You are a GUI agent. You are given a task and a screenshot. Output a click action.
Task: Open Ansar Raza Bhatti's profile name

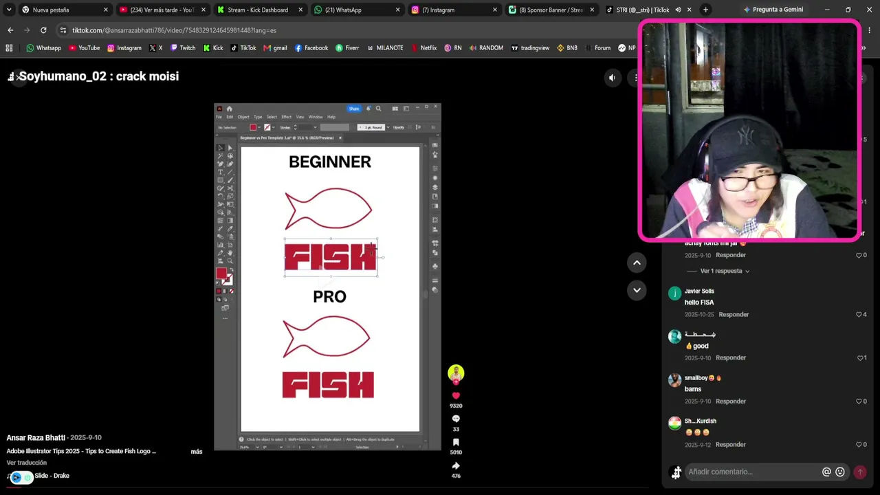(x=36, y=438)
